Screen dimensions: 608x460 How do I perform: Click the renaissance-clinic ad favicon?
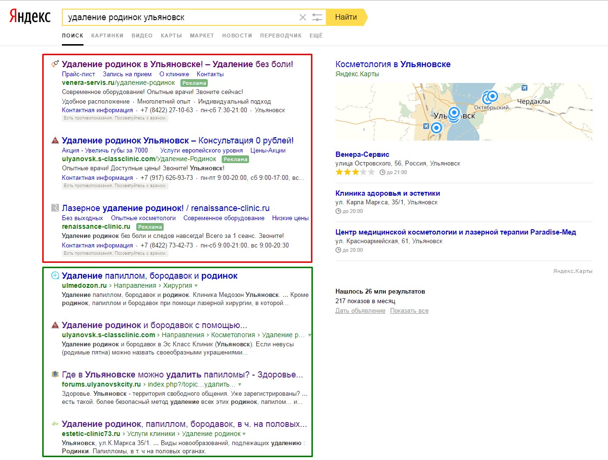tap(55, 208)
